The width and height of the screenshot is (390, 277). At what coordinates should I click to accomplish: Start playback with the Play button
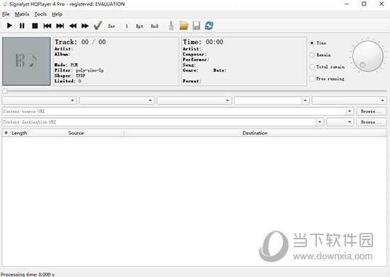click(x=9, y=26)
